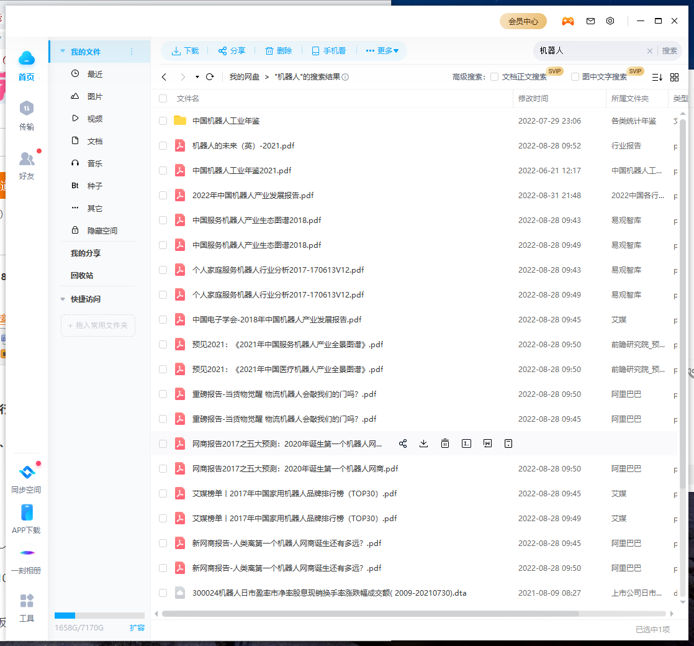Collapse the 快捷访问 section

click(63, 299)
